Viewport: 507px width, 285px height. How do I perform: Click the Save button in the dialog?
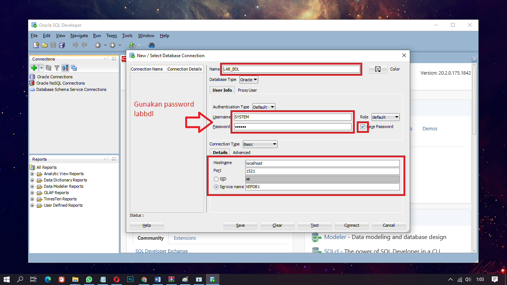(x=240, y=225)
